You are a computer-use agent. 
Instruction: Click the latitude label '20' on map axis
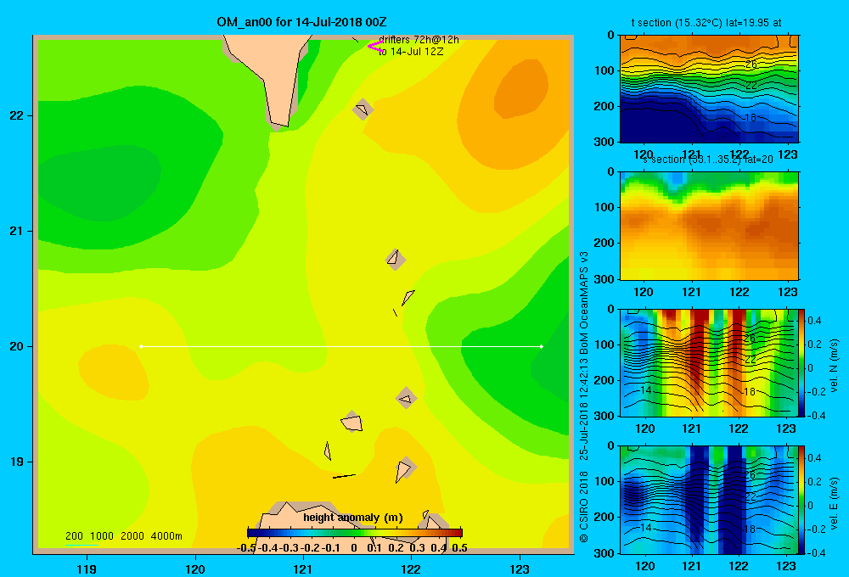17,346
